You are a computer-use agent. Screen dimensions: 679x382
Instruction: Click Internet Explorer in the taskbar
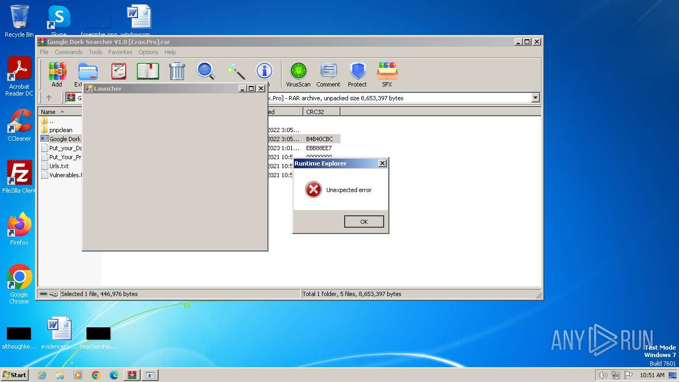(x=42, y=375)
